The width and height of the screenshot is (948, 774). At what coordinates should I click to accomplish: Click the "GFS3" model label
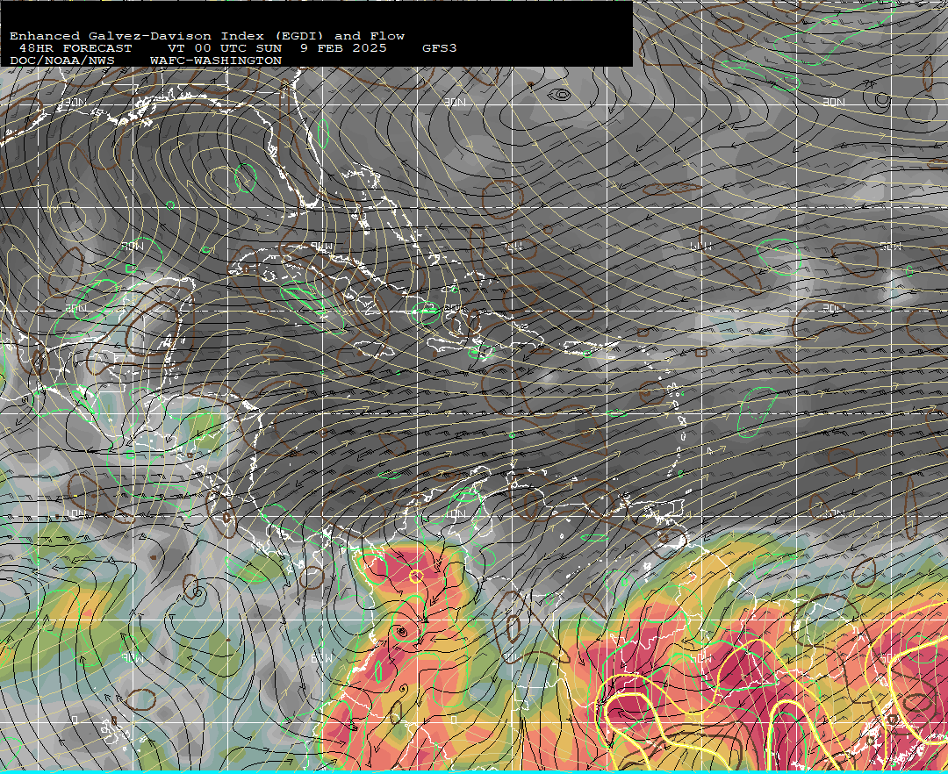tap(440, 48)
